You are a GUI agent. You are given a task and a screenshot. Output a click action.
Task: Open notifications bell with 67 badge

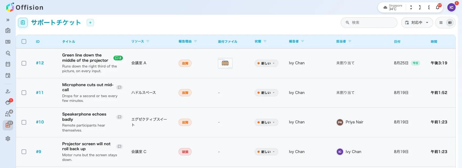coord(438,7)
